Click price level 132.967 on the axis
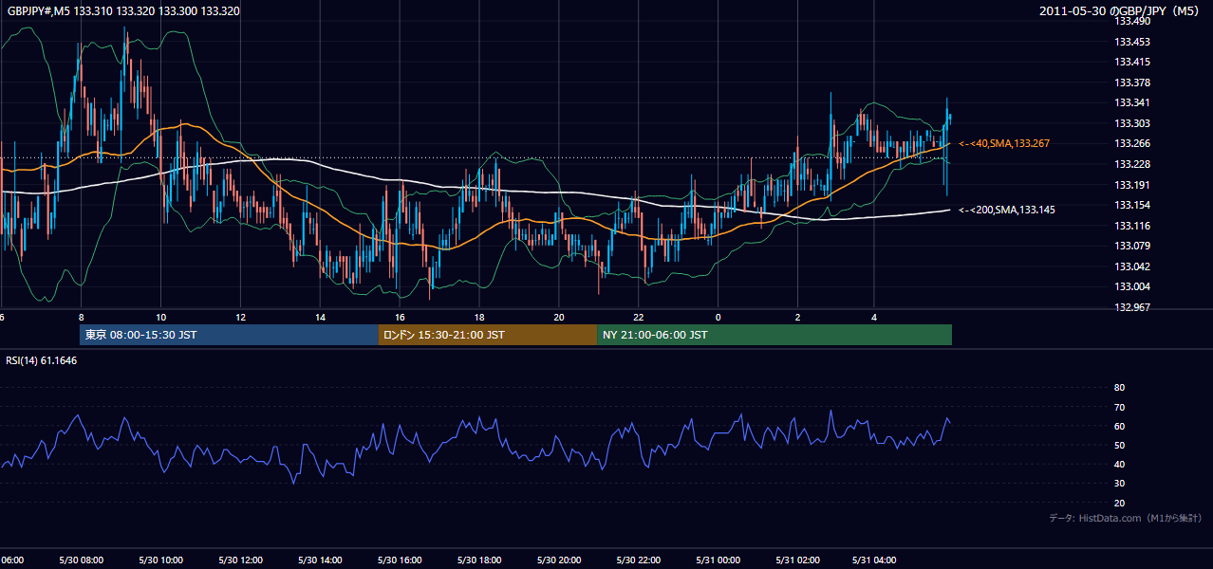1213x569 pixels. pos(1132,307)
